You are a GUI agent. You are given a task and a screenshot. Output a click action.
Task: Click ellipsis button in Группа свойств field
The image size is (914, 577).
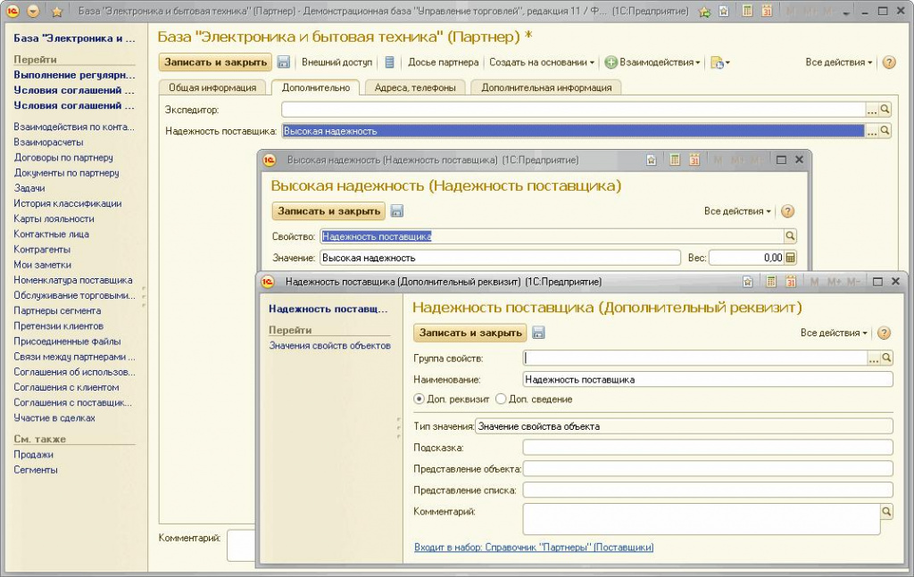[x=873, y=359]
